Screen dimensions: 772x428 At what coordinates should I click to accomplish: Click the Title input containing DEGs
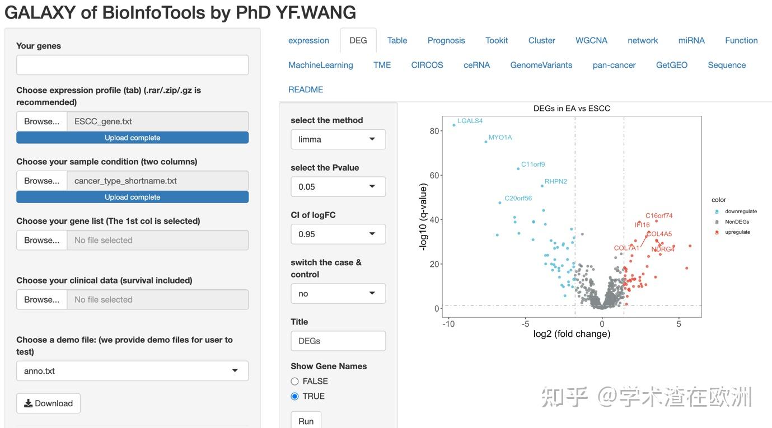[338, 341]
